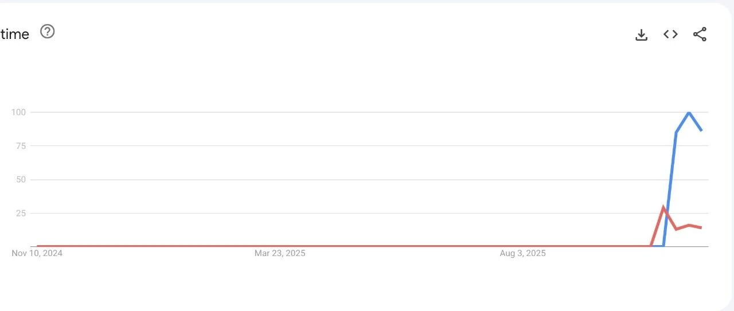Image resolution: width=734 pixels, height=311 pixels.
Task: Click the 50 value on the y-axis
Action: [x=21, y=180]
